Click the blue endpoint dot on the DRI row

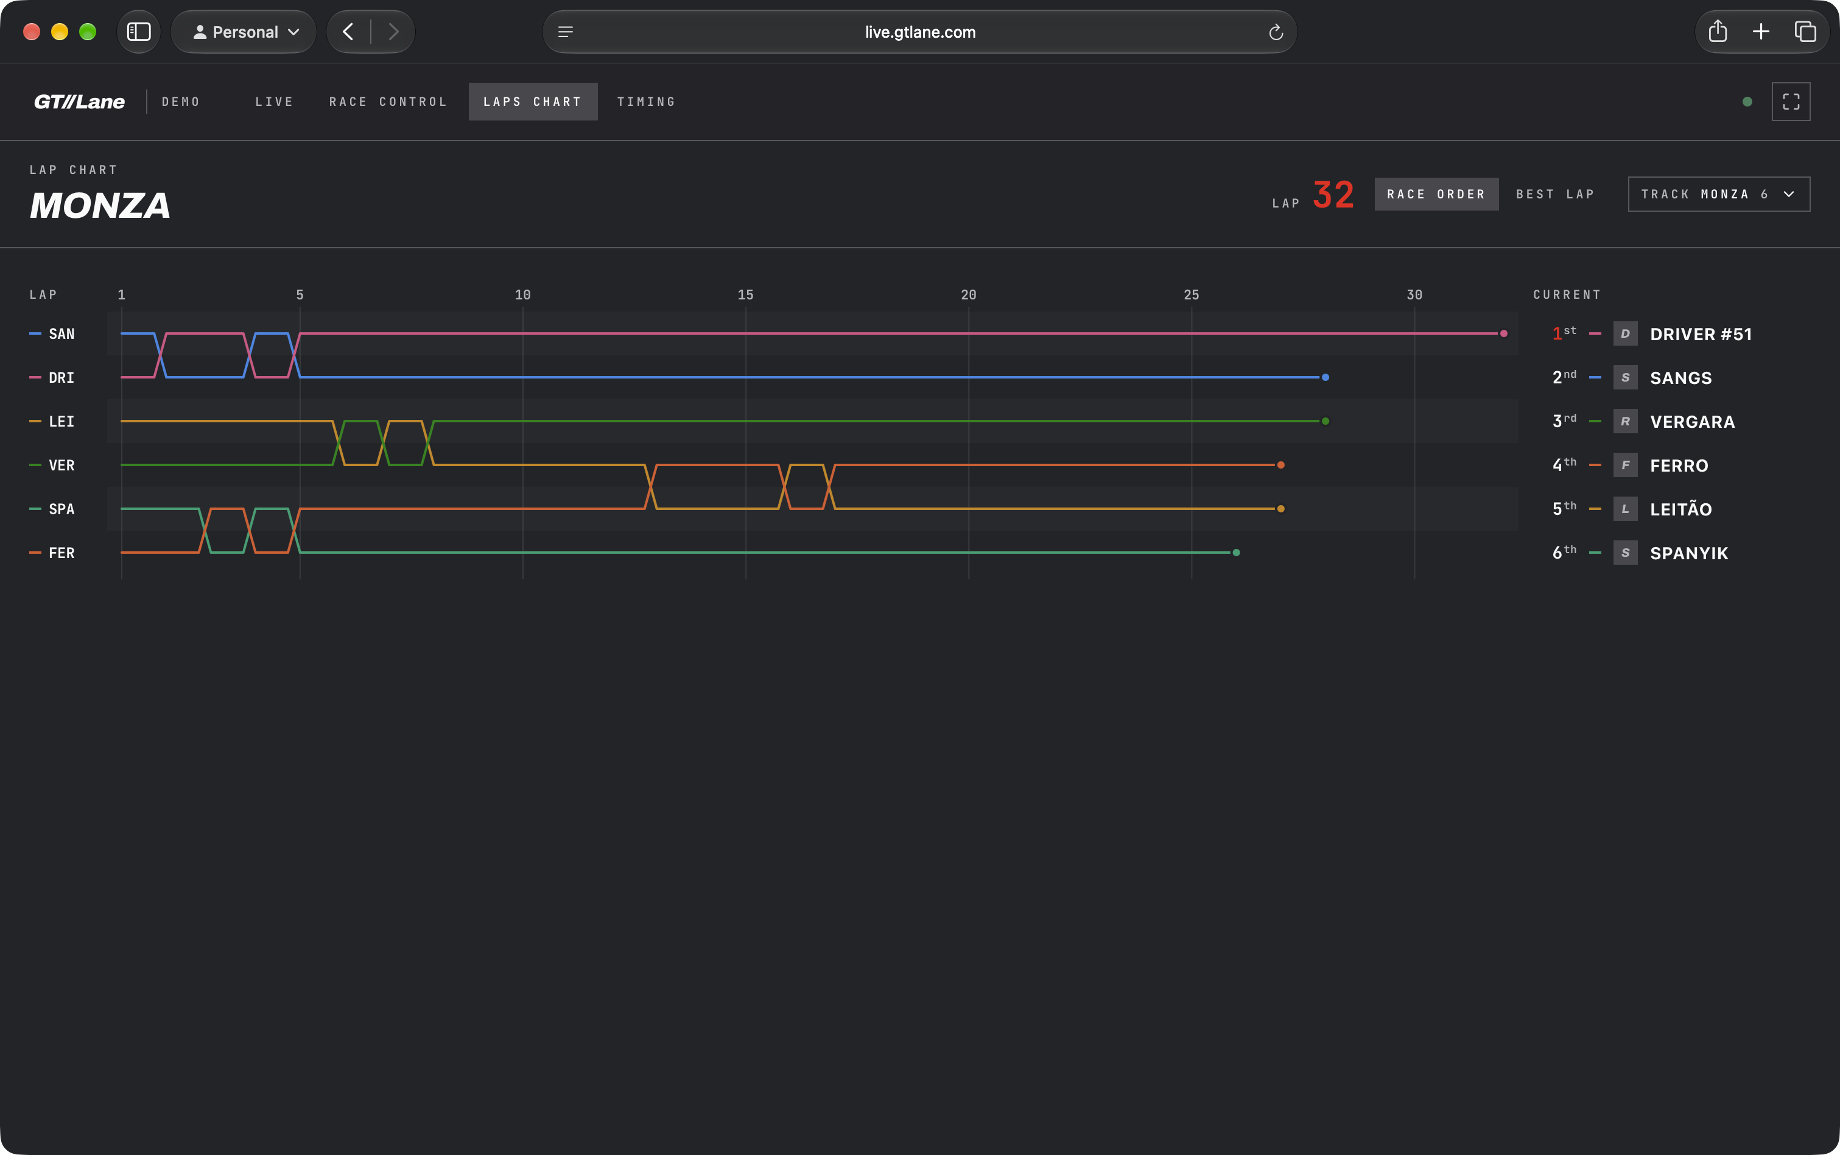(1326, 377)
